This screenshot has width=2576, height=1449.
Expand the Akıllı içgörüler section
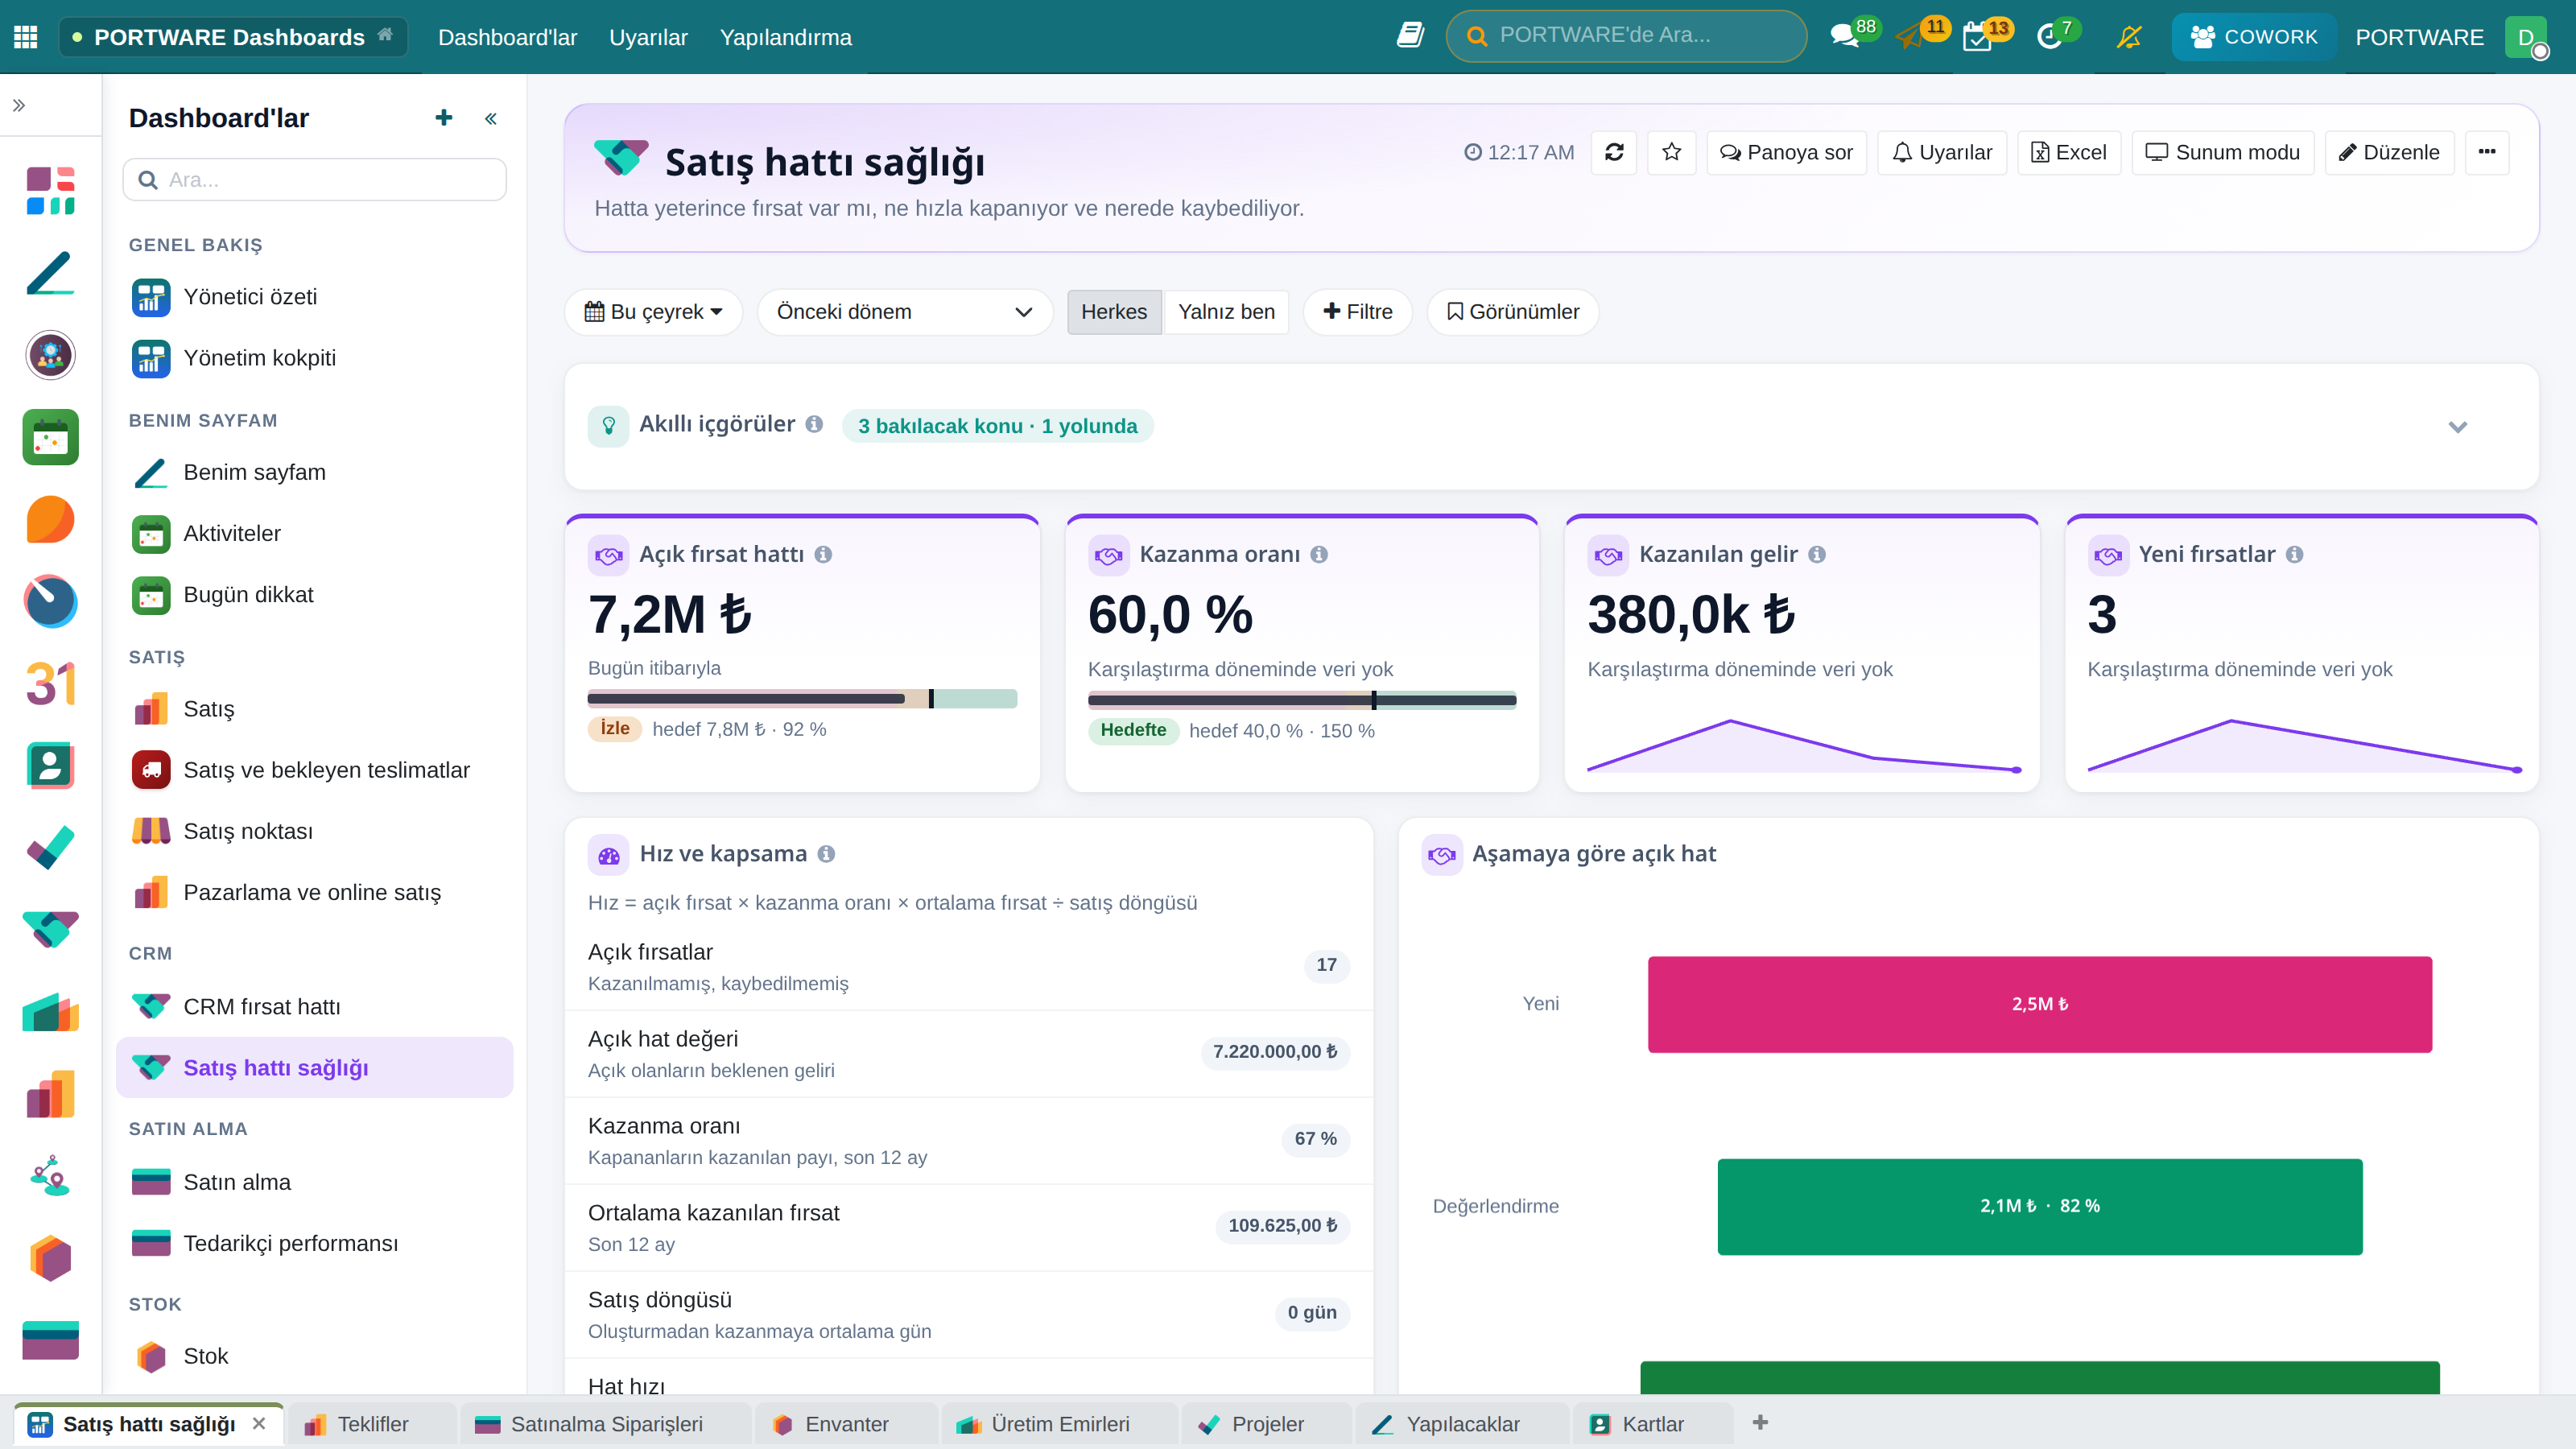(x=2457, y=427)
